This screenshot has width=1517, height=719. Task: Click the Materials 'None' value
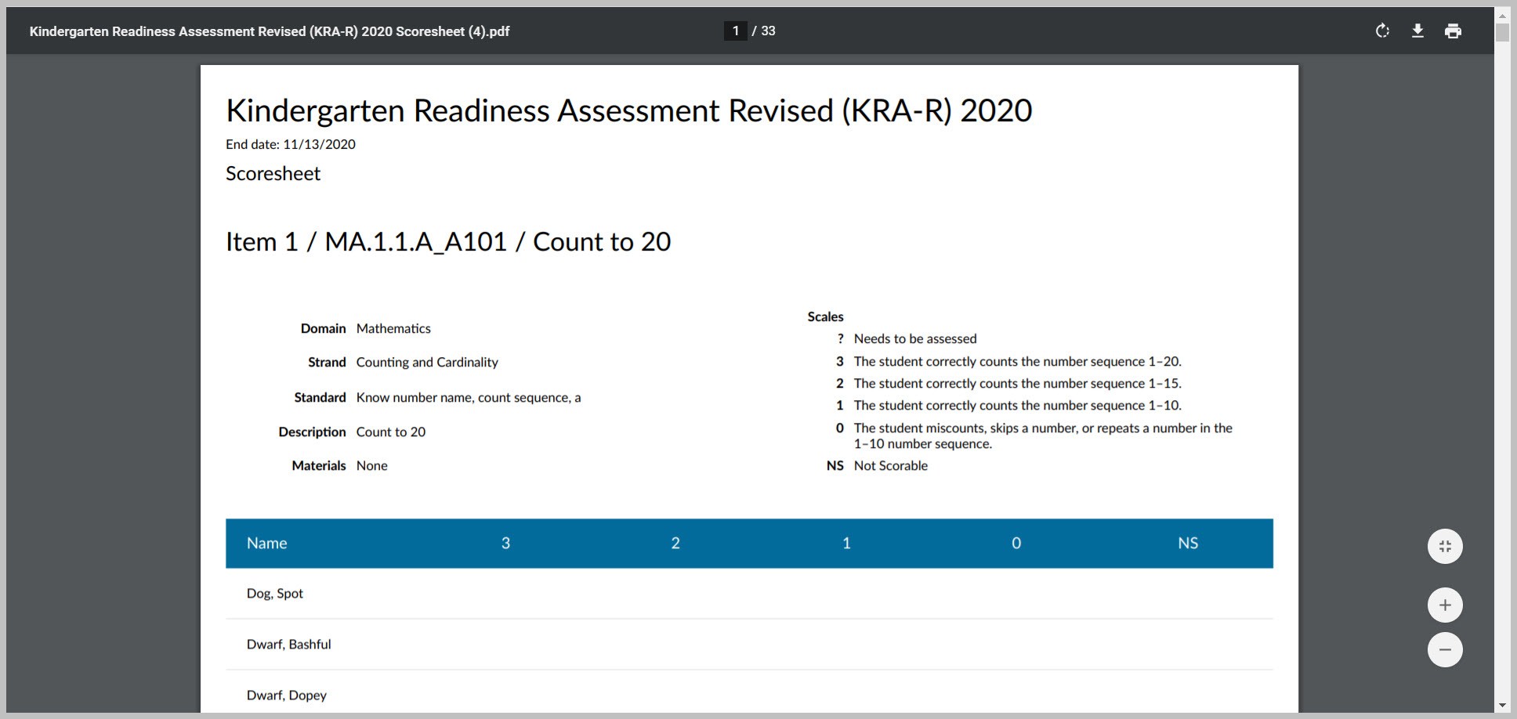[x=372, y=465]
